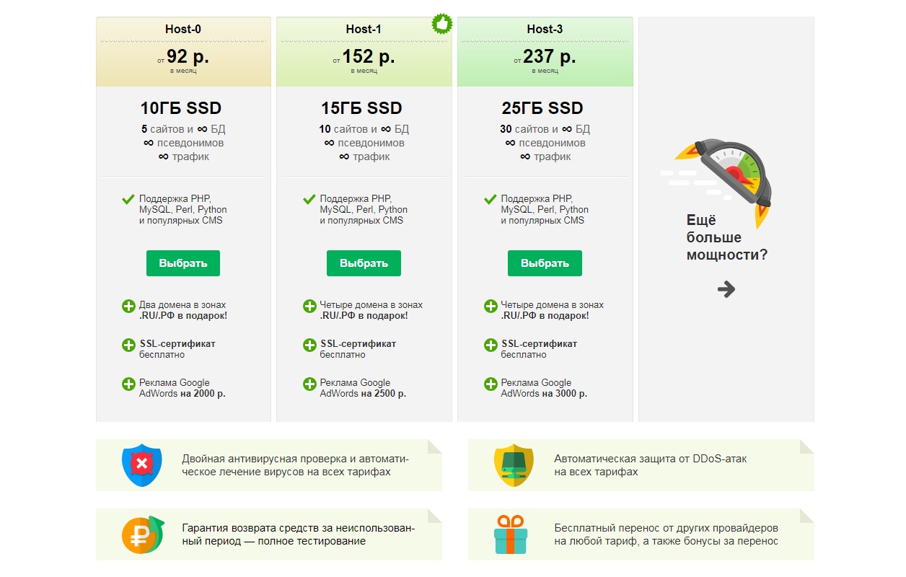
Task: Click the green checkmark in Host-0 plan
Action: pos(128,200)
